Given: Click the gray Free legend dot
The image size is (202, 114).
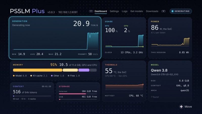Looking at the screenshot, I should tap(68, 76).
